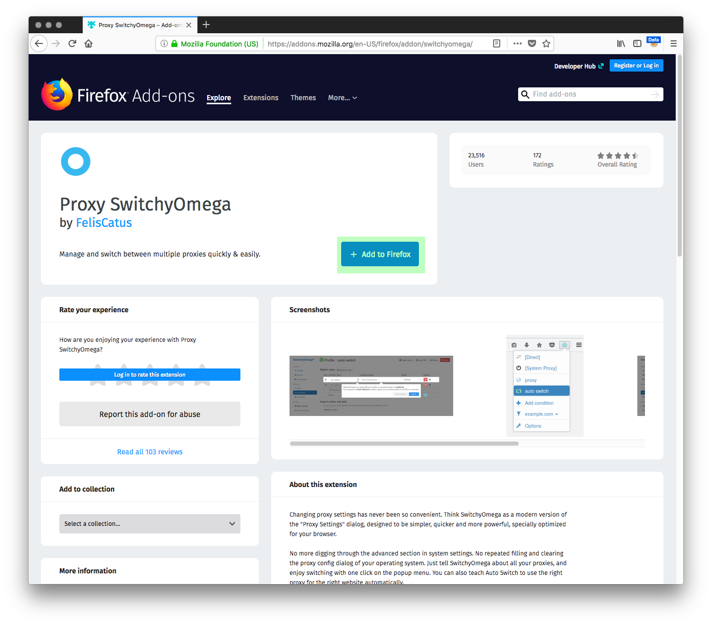The image size is (712, 625).
Task: Open the FelisCatus author link
Action: tap(104, 223)
